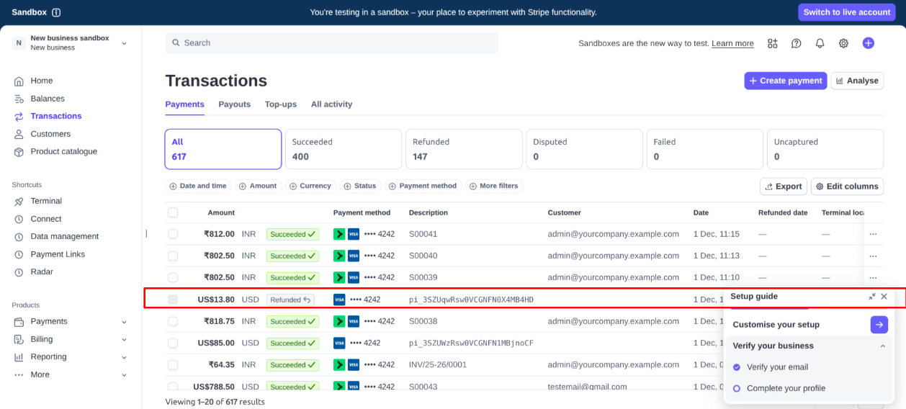906x409 pixels.
Task: Tick the select-all checkbox in table header
Action: click(x=173, y=212)
